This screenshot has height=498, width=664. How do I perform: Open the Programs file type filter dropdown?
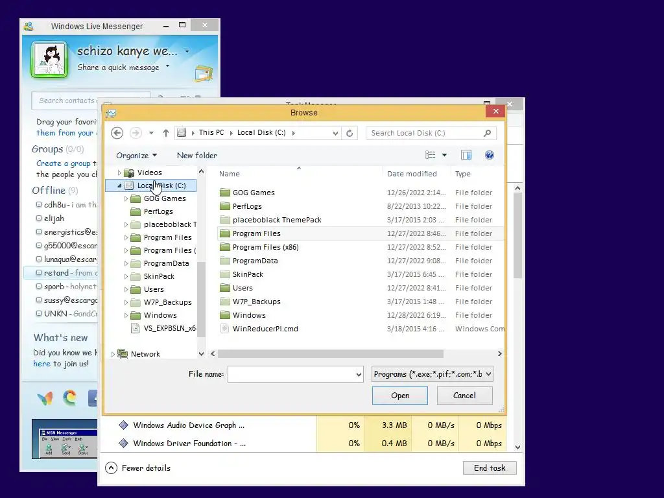489,374
